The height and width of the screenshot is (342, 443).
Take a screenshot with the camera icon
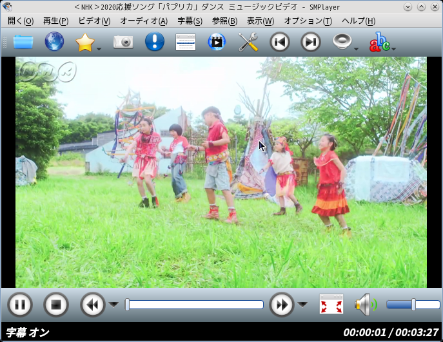coord(123,43)
